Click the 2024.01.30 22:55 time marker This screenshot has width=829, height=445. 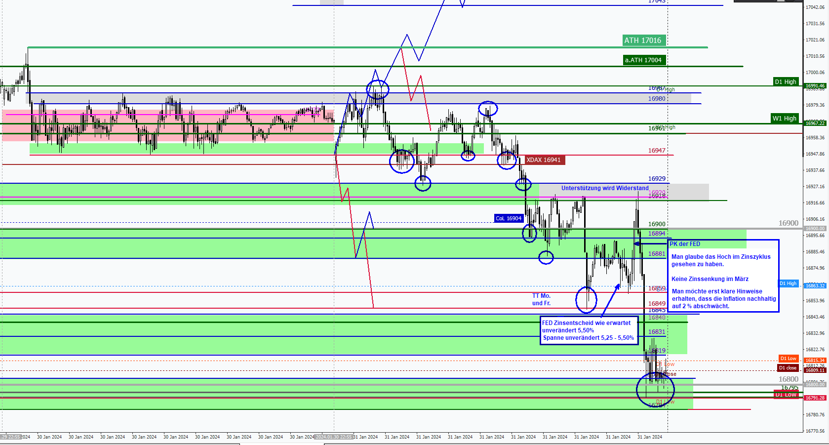pyautogui.click(x=334, y=437)
